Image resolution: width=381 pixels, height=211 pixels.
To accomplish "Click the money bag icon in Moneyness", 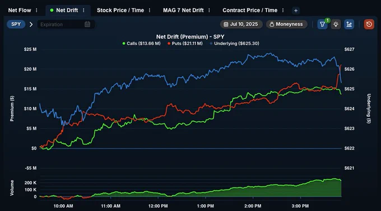I will point(272,24).
